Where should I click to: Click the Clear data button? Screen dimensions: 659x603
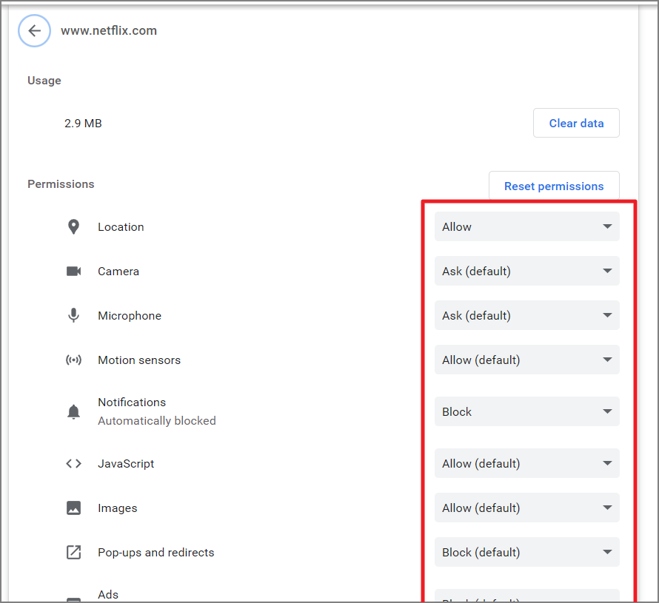(x=576, y=123)
